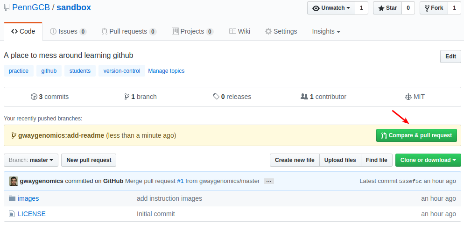Open the Branch: master dropdown
Viewport: 464px width, 225px height.
point(31,160)
